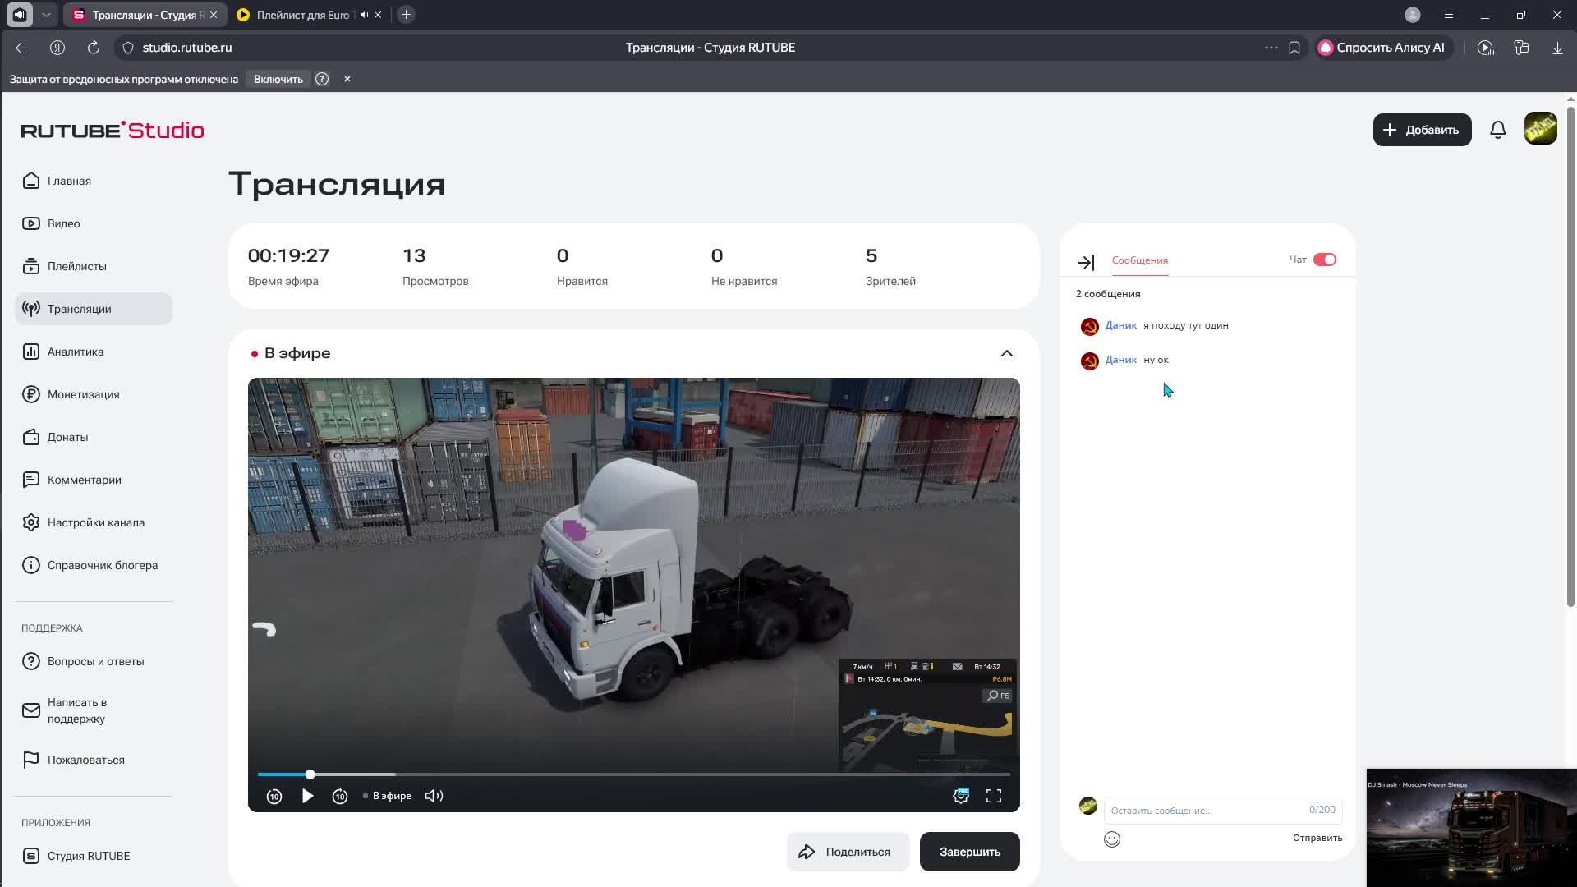The image size is (1577, 887).
Task: Toggle fullscreen on the stream player
Action: [x=993, y=795]
